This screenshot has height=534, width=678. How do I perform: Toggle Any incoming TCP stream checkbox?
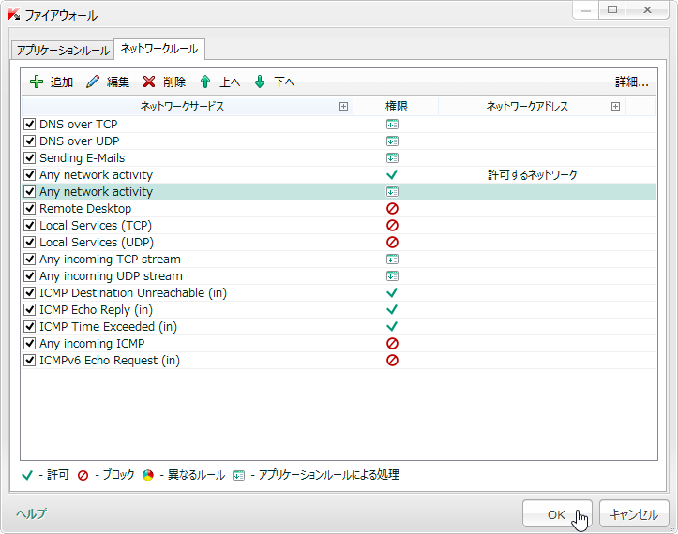pyautogui.click(x=29, y=260)
